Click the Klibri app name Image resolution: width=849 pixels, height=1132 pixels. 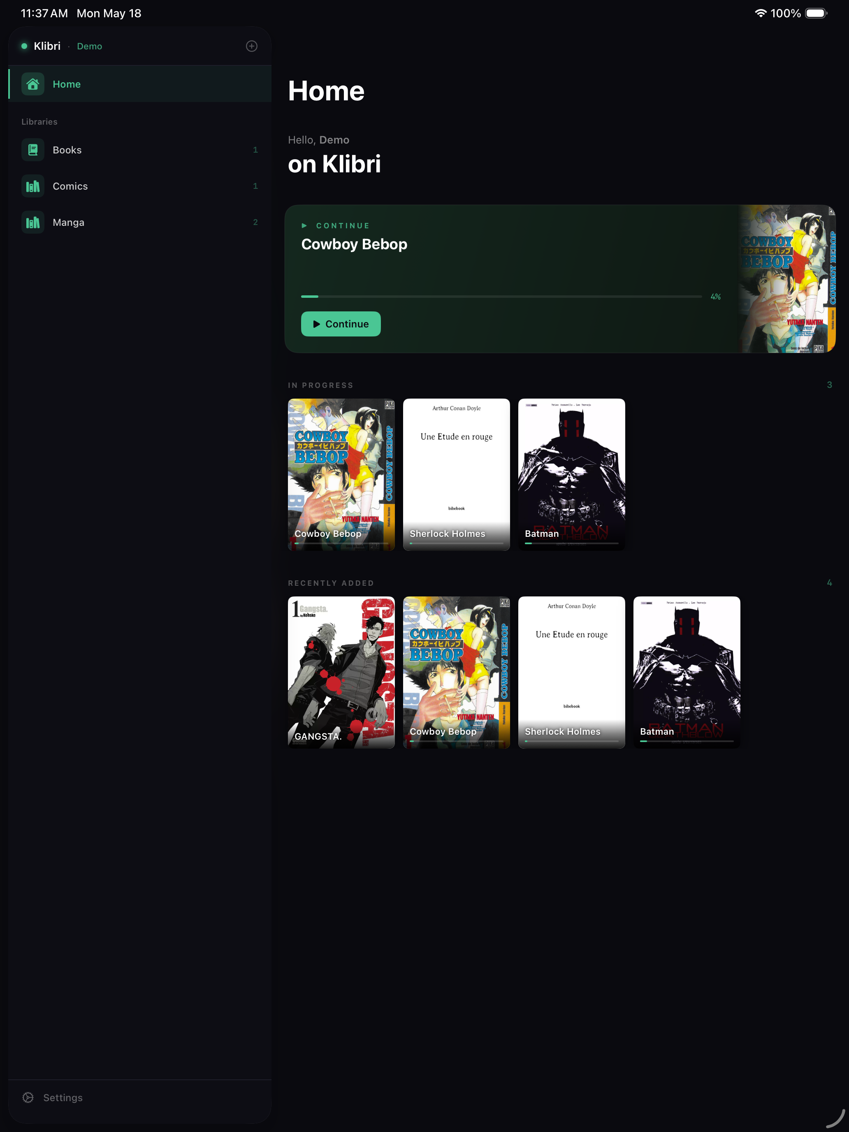pos(47,46)
